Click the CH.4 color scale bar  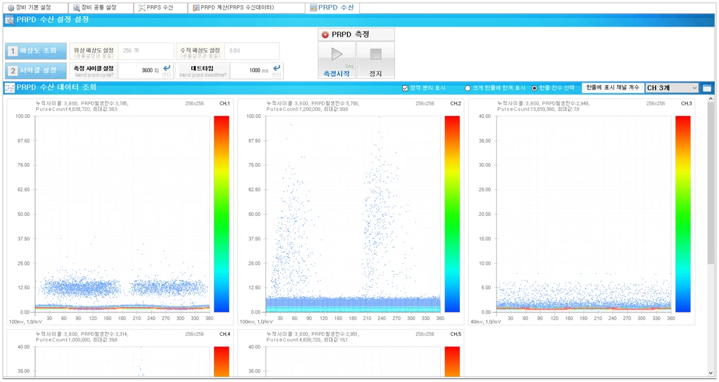click(222, 362)
